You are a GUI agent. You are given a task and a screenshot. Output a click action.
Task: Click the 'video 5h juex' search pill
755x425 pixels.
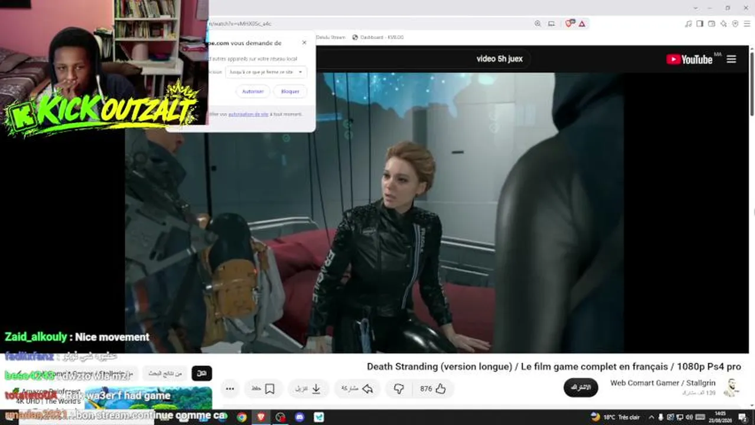tap(499, 59)
